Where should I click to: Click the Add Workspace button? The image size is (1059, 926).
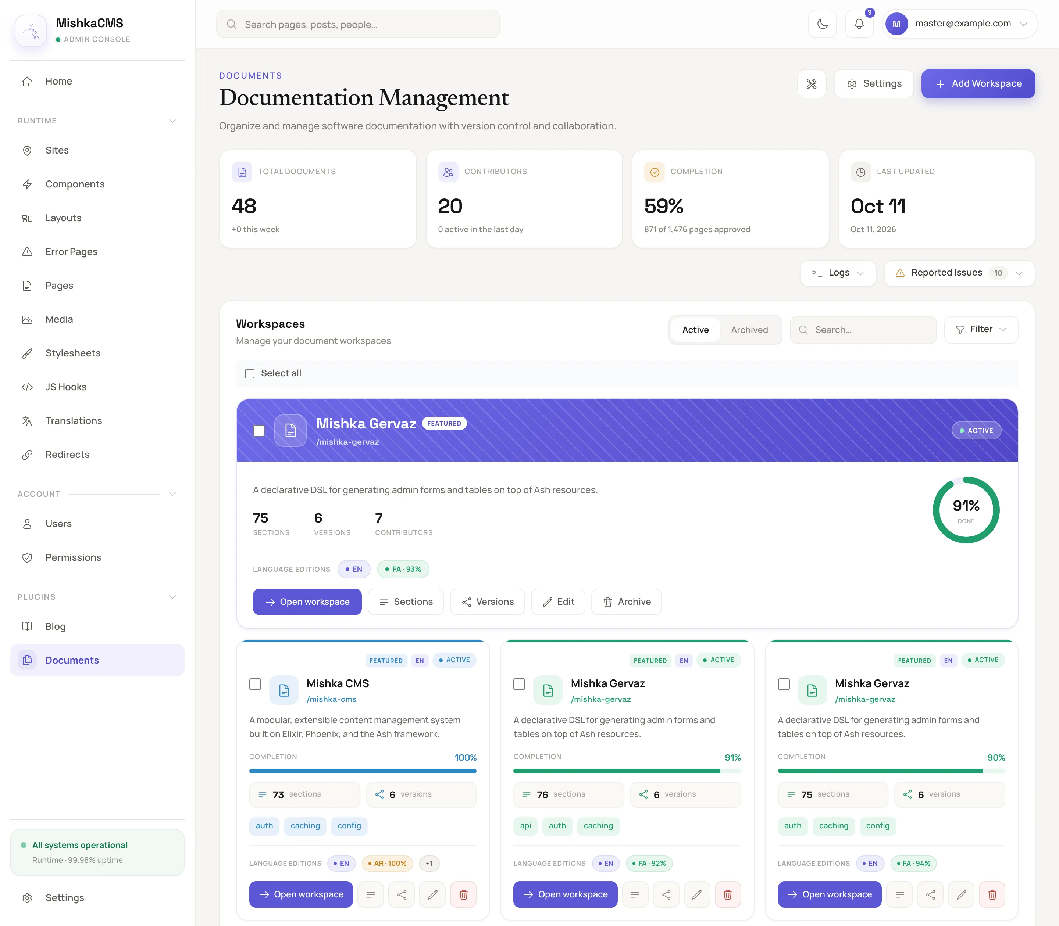point(978,84)
